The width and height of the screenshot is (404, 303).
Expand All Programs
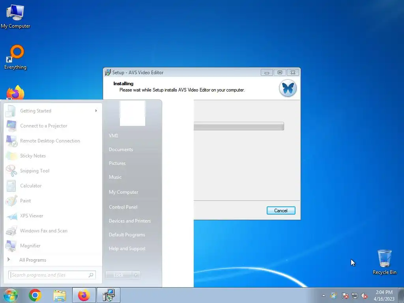coord(53,260)
